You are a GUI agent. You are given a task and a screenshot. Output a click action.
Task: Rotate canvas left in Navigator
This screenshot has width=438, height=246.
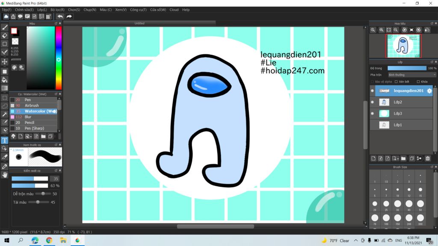coord(404,30)
